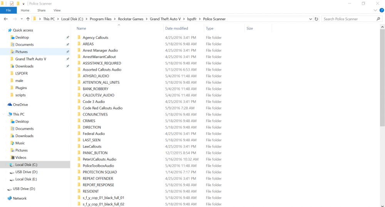Open Quick Access Toolbar customize dropdown
Screen dimensions: 385x207
[x=23, y=4]
